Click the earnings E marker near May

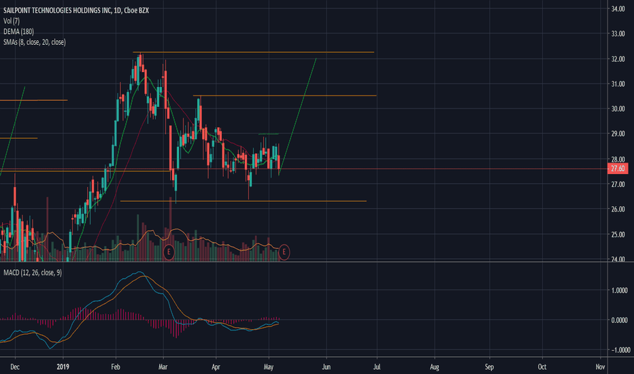click(284, 252)
